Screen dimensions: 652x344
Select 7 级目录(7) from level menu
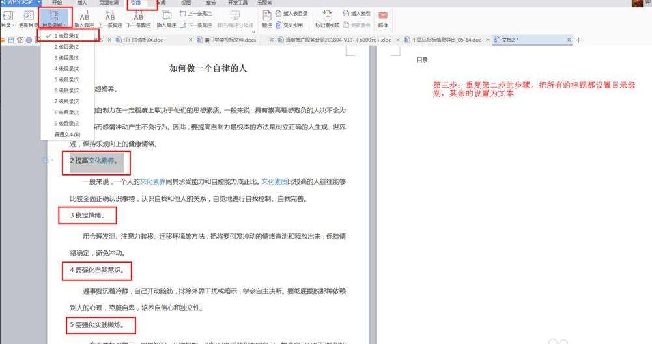click(x=68, y=101)
